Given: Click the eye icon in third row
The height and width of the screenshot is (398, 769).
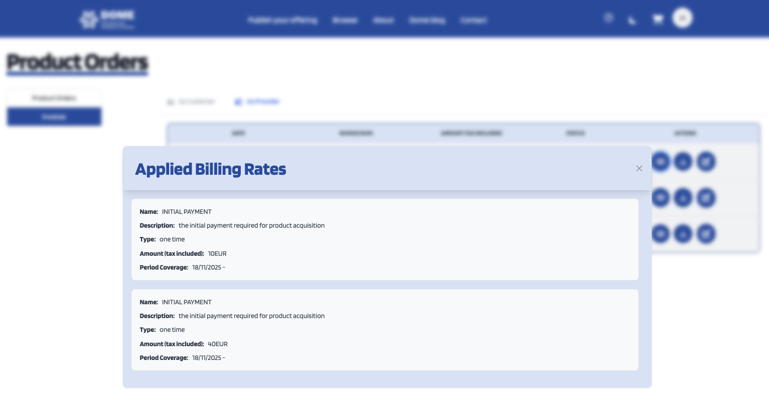Looking at the screenshot, I should pyautogui.click(x=660, y=234).
